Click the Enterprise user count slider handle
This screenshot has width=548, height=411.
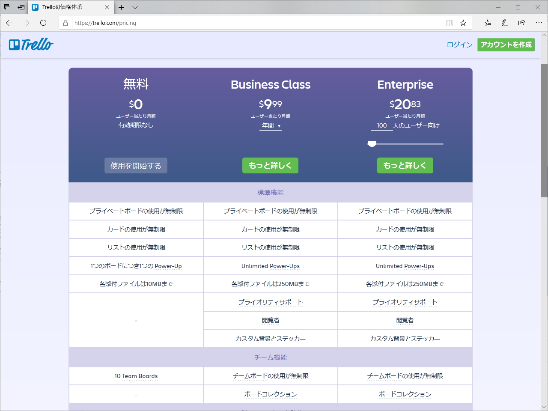tap(372, 144)
